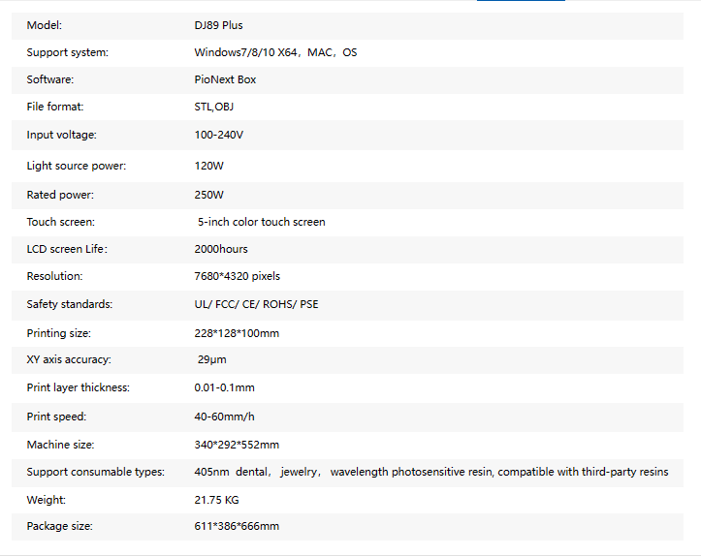Viewport: 701px width, 556px height.
Task: Click the 'Printing size:' label
Action: click(x=59, y=333)
